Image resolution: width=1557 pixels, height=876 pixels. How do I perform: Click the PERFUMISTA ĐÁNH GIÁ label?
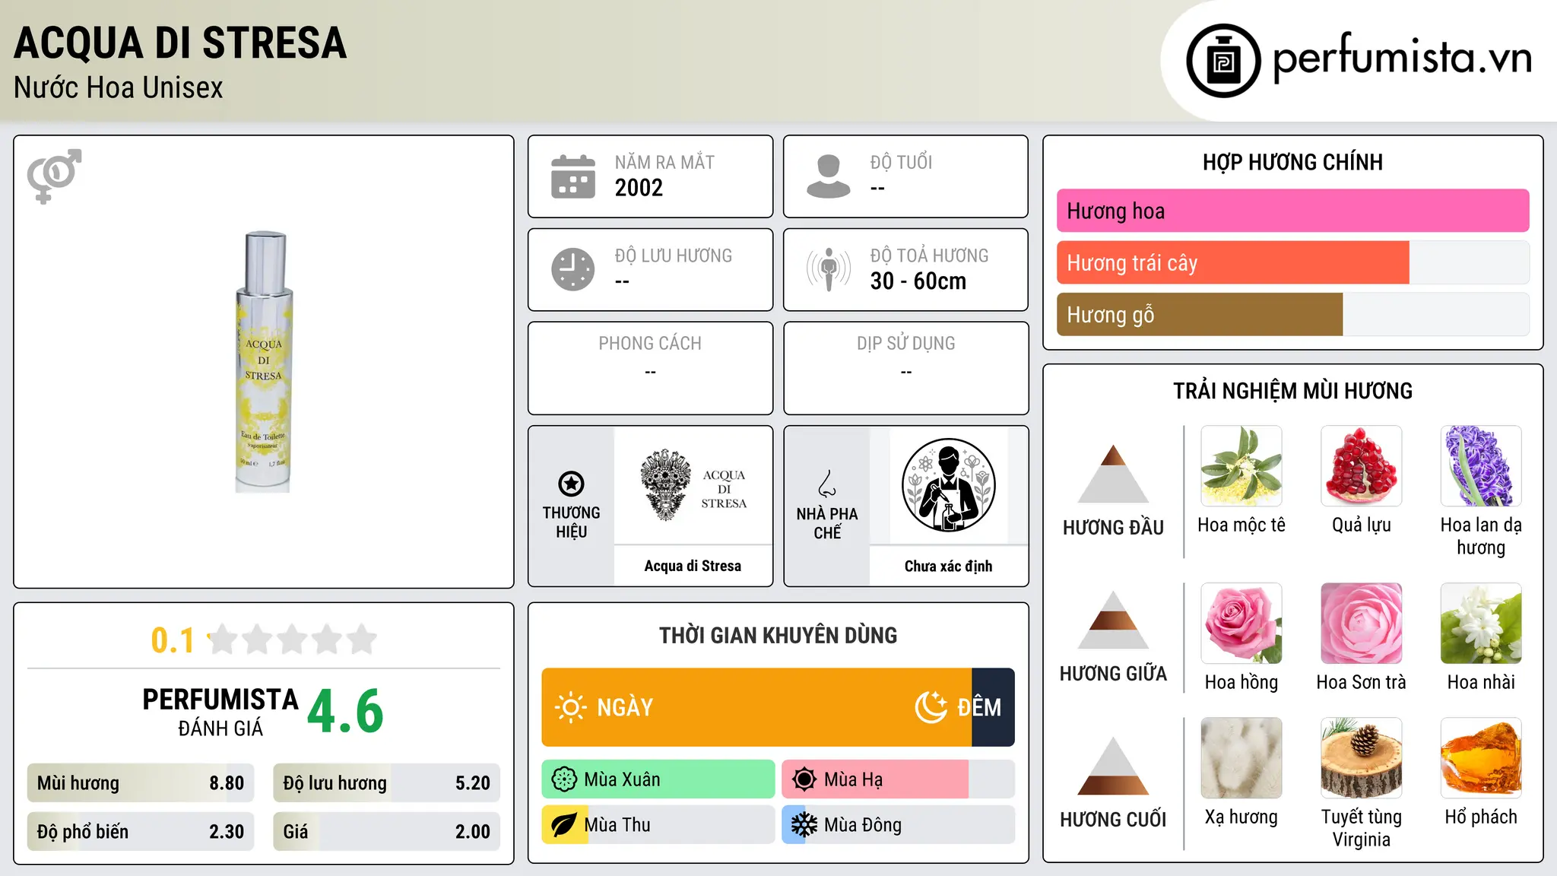(220, 712)
